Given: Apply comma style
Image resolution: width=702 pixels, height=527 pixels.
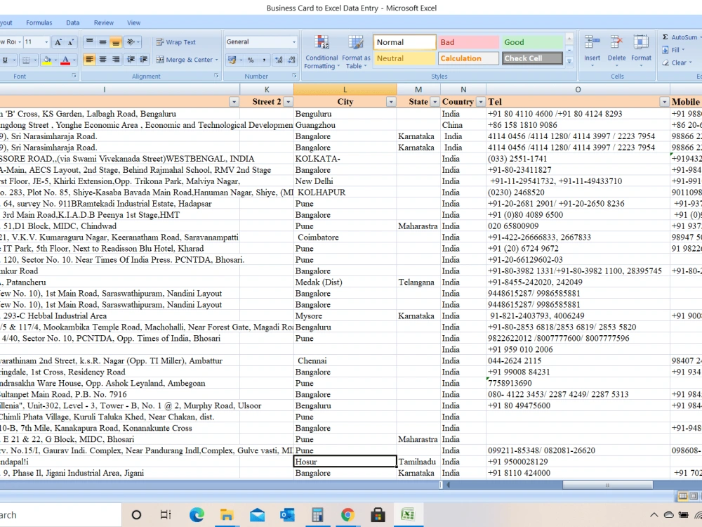Looking at the screenshot, I should 264,60.
